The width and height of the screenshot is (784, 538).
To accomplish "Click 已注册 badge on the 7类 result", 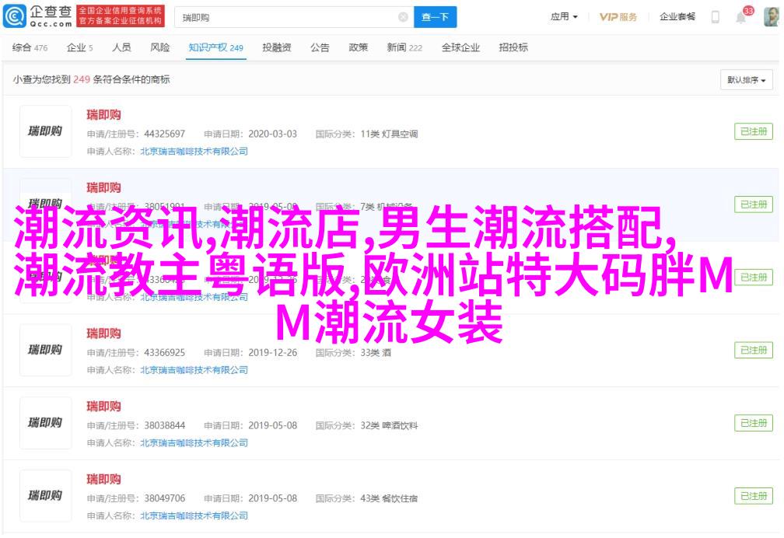I will coord(754,204).
